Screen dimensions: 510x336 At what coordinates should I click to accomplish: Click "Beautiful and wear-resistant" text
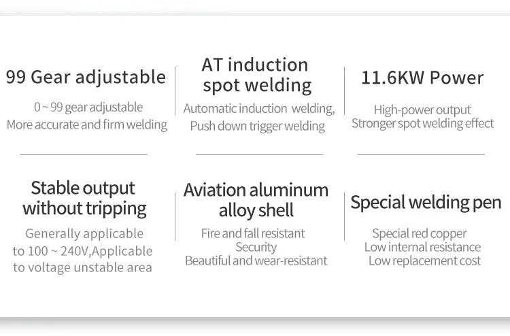pos(256,261)
